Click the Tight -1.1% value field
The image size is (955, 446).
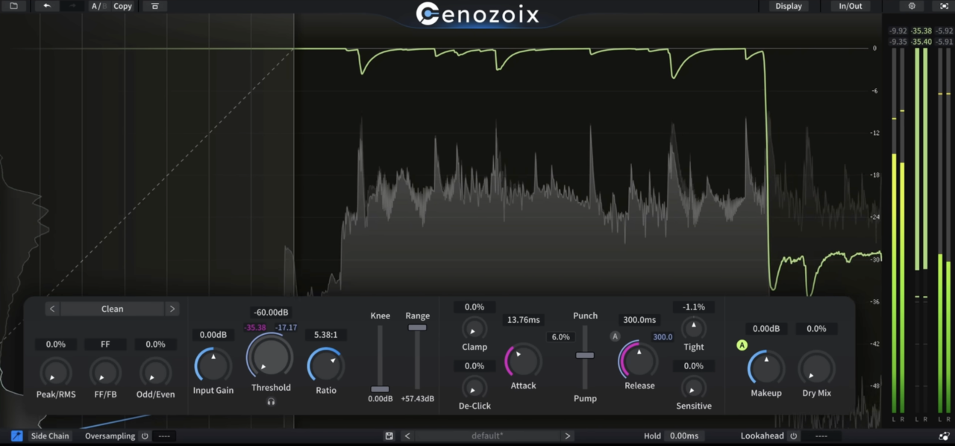click(694, 307)
